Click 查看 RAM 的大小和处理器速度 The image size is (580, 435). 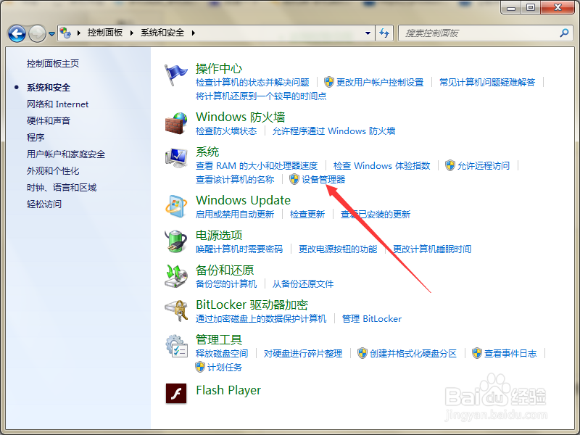[x=257, y=166]
